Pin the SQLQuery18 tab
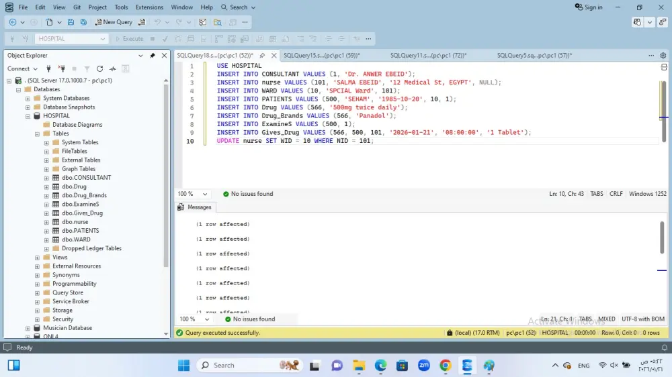This screenshot has width=672, height=377. point(262,55)
